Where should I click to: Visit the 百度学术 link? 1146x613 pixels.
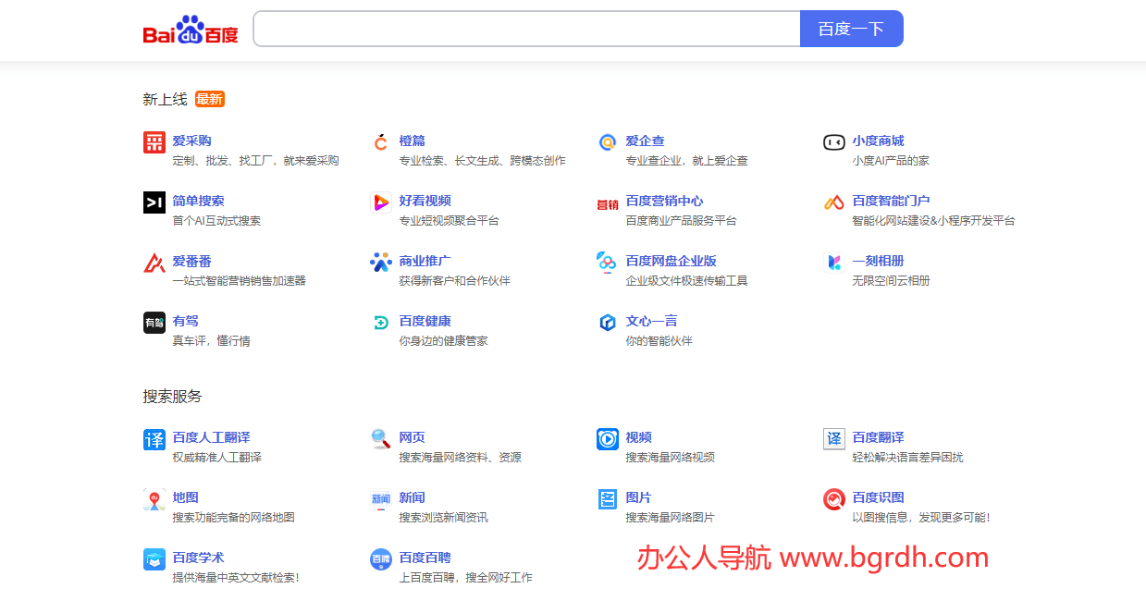196,558
